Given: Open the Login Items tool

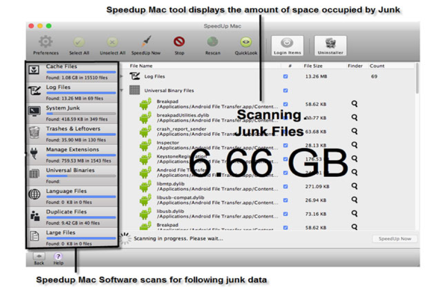Looking at the screenshot, I should coord(287,45).
